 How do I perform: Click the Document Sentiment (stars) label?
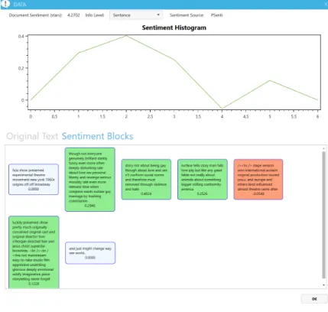[x=35, y=15]
